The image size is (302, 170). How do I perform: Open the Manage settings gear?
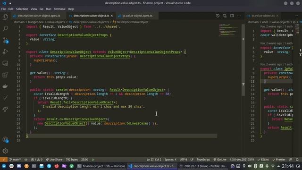[5, 151]
